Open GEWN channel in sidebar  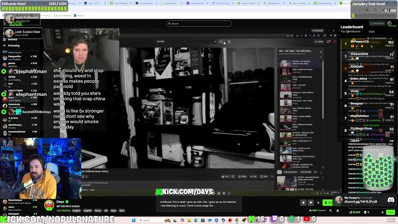pos(19,78)
